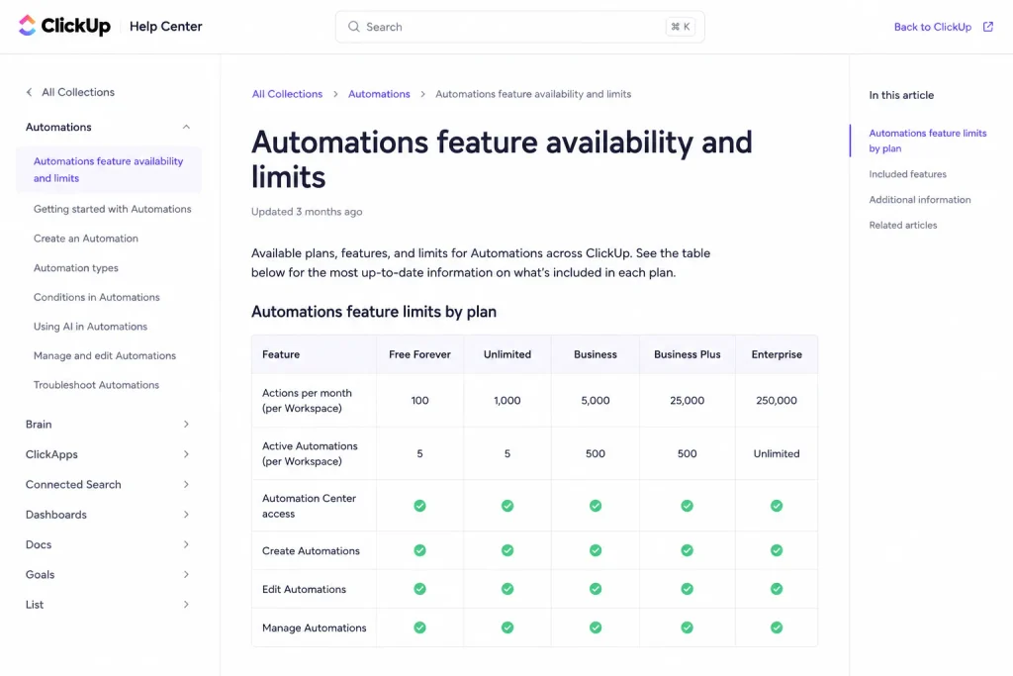Click the Free Forever checkmark for Create Automations
Viewport: 1013px width, 676px height.
click(419, 550)
